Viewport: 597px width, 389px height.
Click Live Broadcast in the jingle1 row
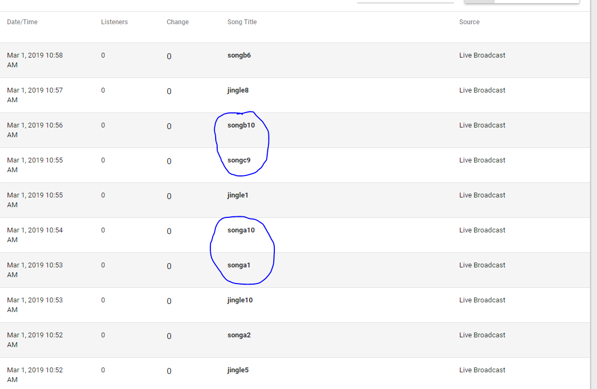pyautogui.click(x=482, y=195)
